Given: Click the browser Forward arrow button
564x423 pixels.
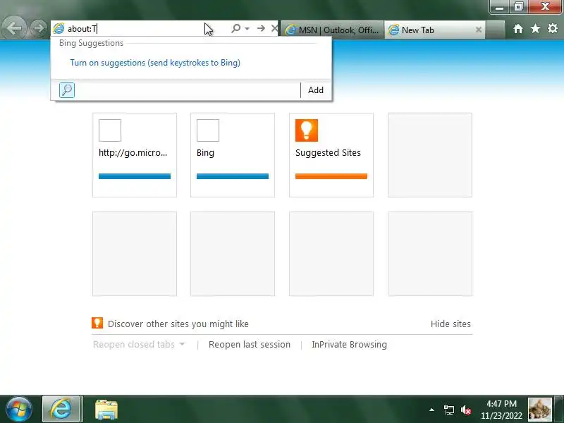Looking at the screenshot, I should 38,28.
